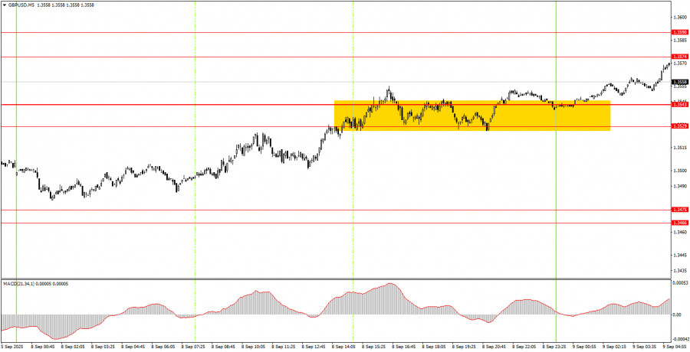Click the MACD scale value 0.00053

pos(679,283)
